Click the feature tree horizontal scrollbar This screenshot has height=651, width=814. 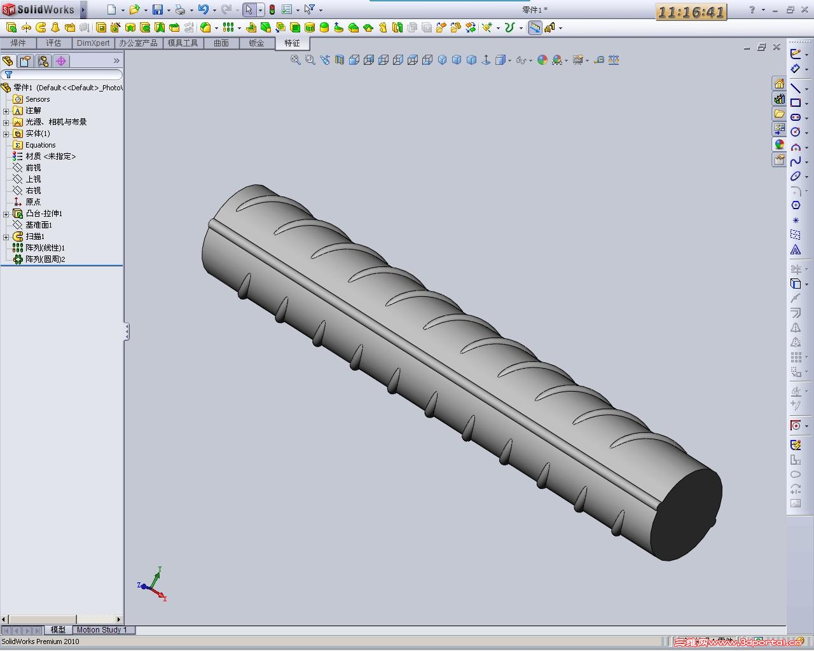pyautogui.click(x=62, y=619)
